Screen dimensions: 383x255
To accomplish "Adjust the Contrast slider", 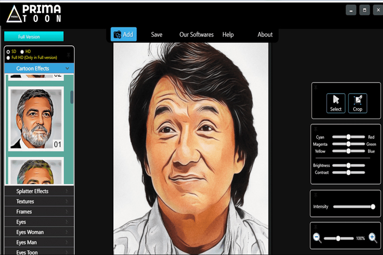I will (348, 173).
